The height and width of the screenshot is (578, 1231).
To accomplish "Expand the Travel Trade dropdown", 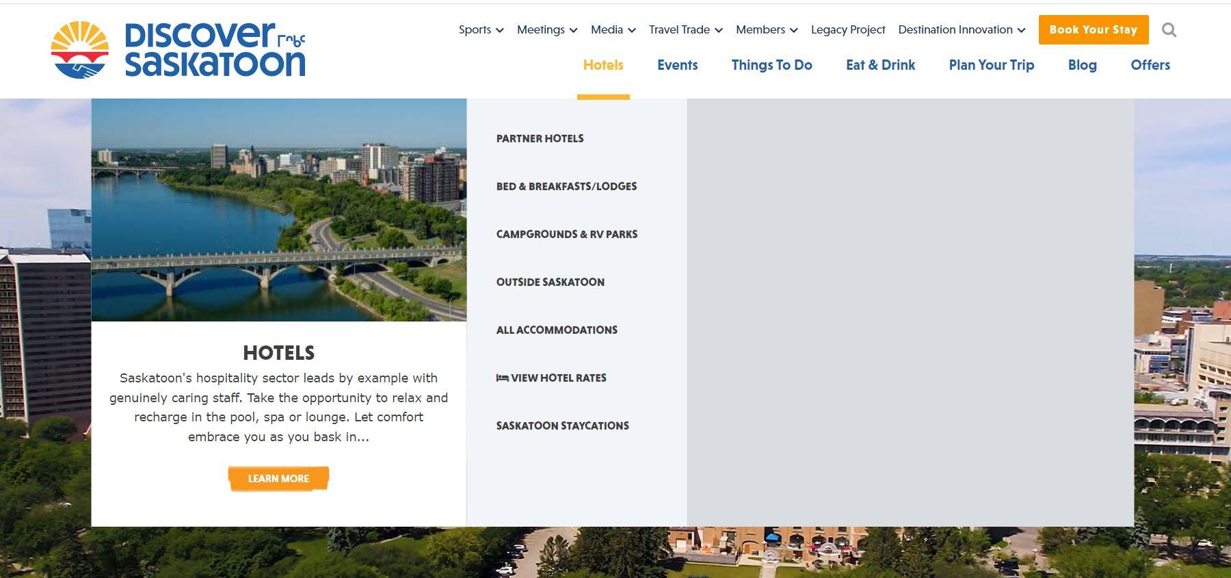I will (685, 29).
